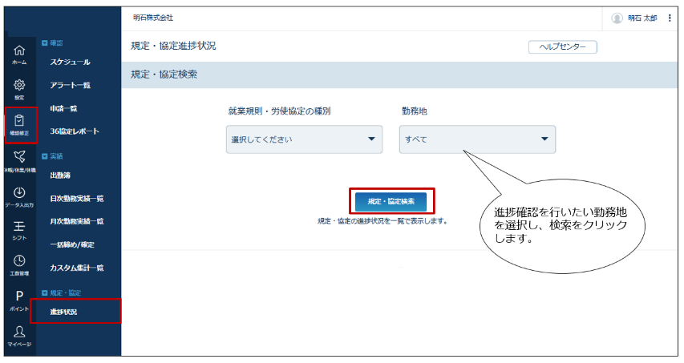Open 一括締め/確定 menu item
This screenshot has height=363, width=684.
[72, 244]
